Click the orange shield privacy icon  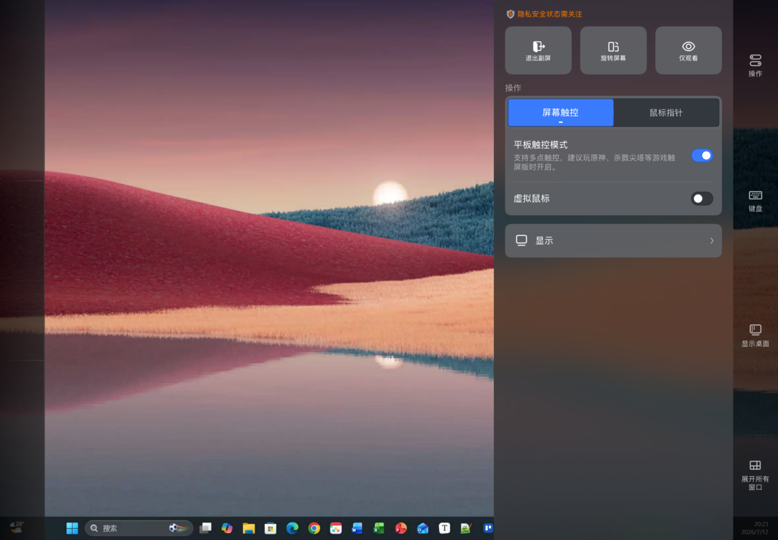click(510, 14)
